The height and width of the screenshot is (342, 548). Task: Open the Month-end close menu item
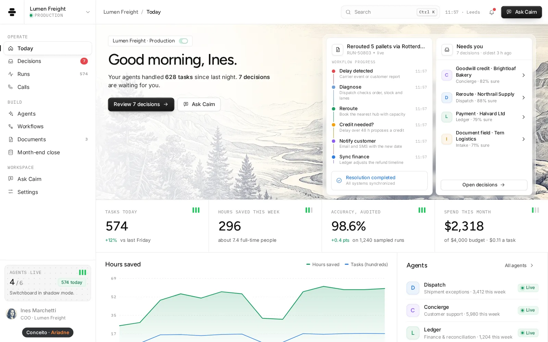click(x=48, y=153)
